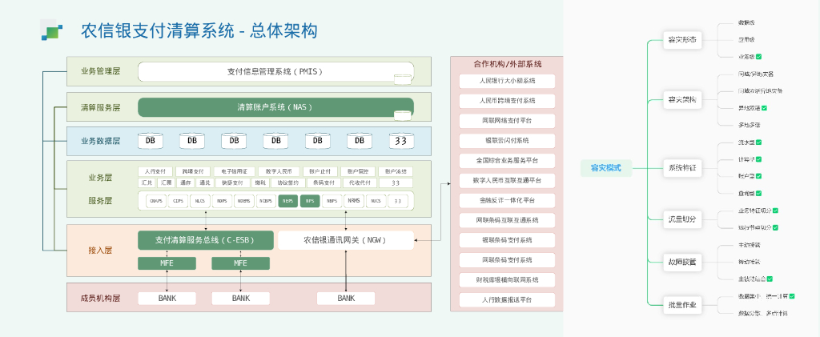This screenshot has width=820, height=337.
Task: Click the 成员机构层 layer label
Action: point(100,299)
